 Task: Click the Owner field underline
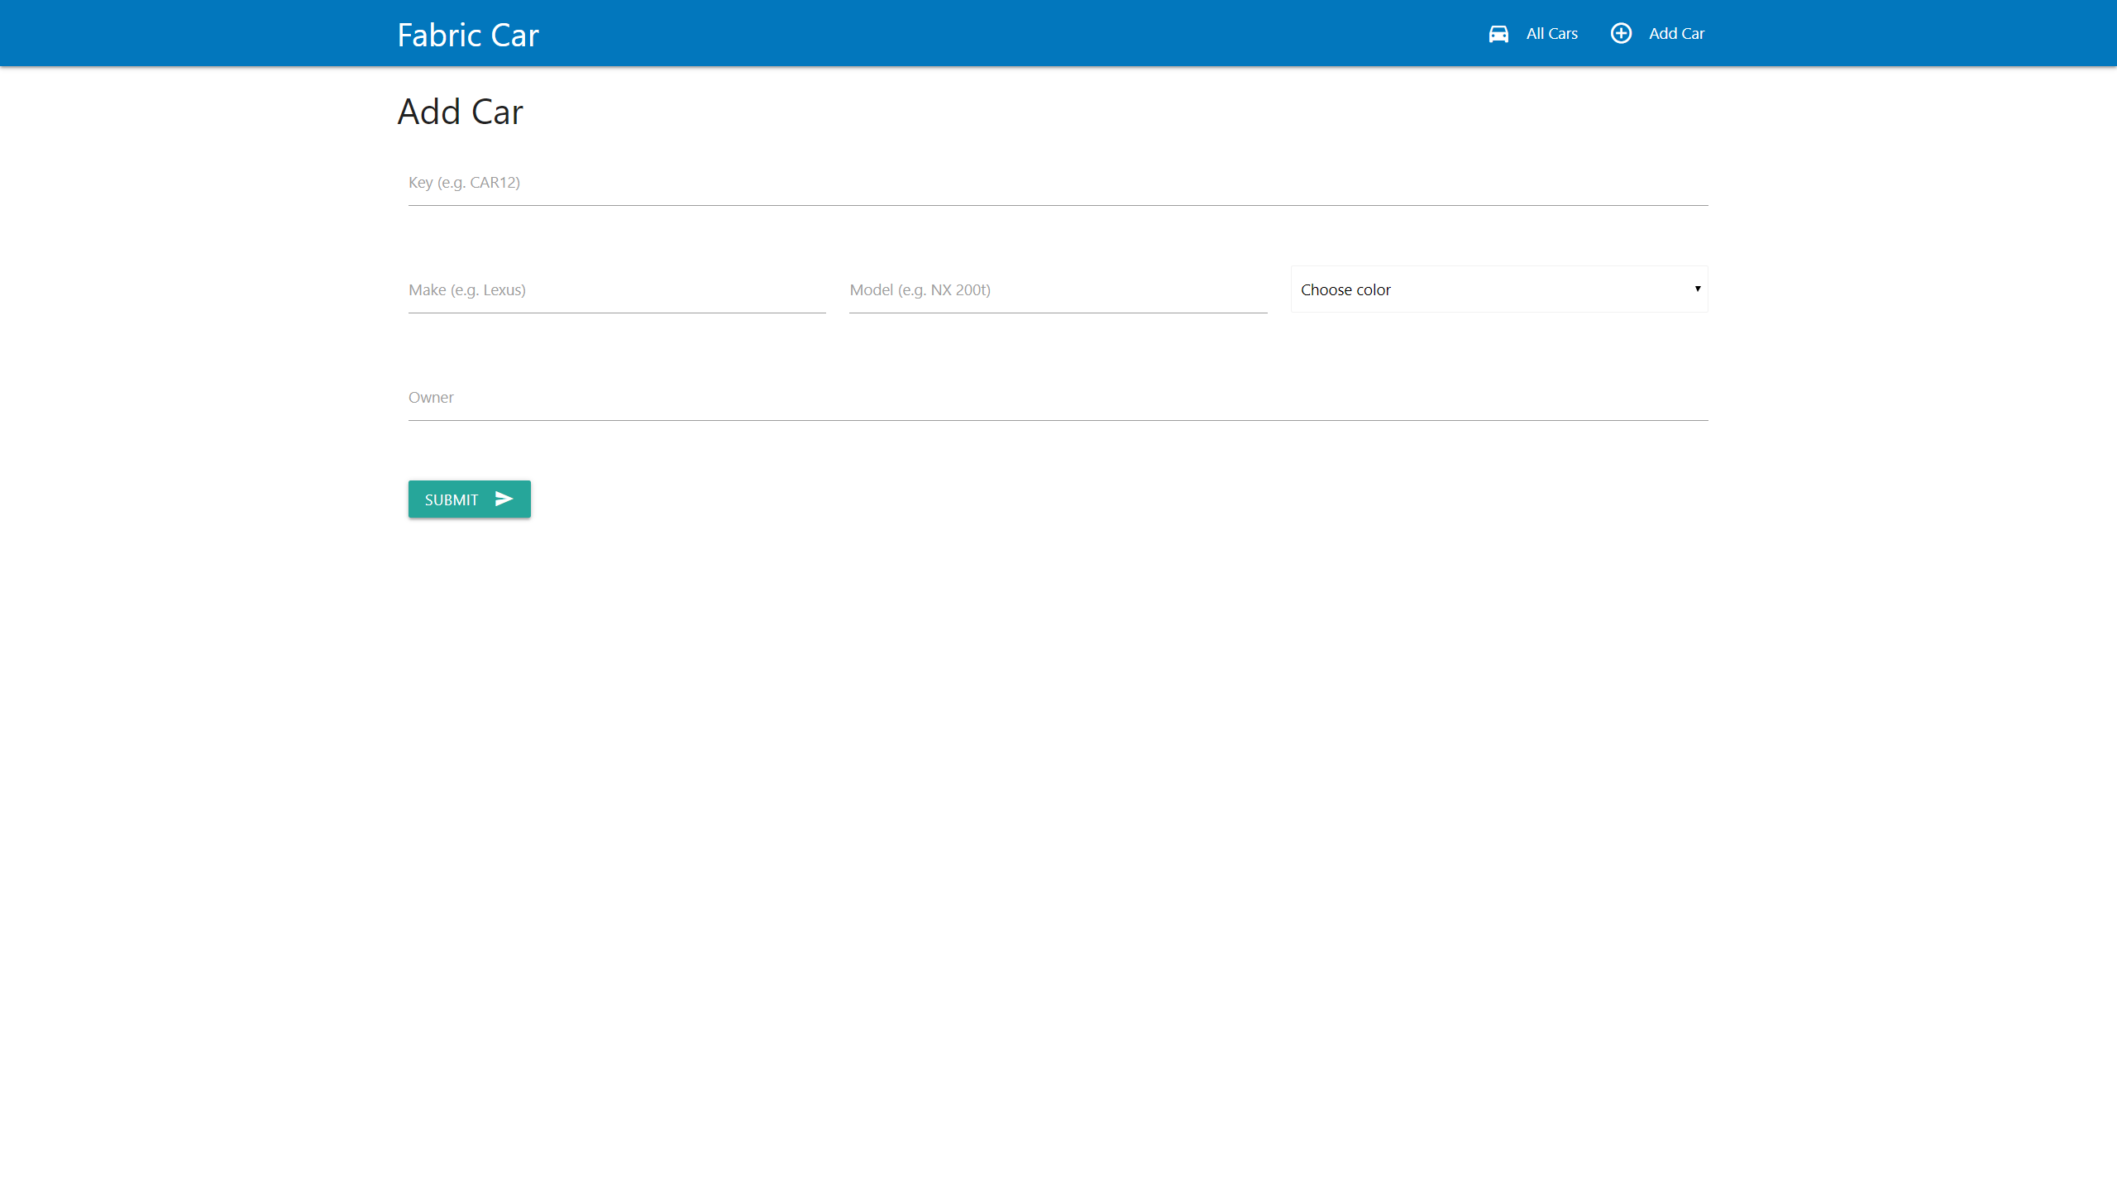[x=1057, y=420]
